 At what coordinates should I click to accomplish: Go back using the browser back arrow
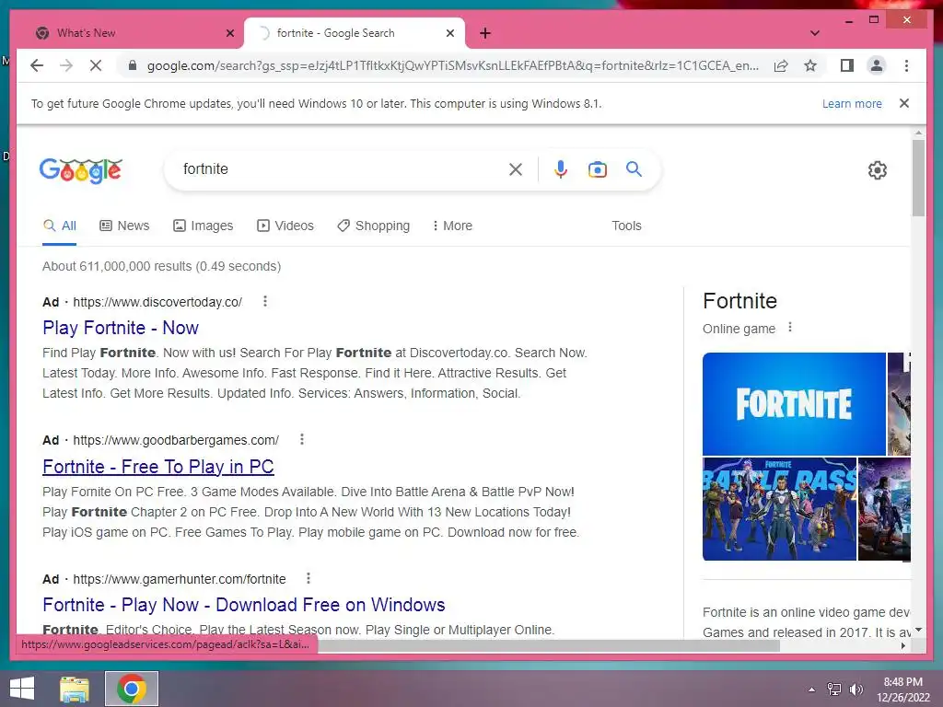(37, 65)
